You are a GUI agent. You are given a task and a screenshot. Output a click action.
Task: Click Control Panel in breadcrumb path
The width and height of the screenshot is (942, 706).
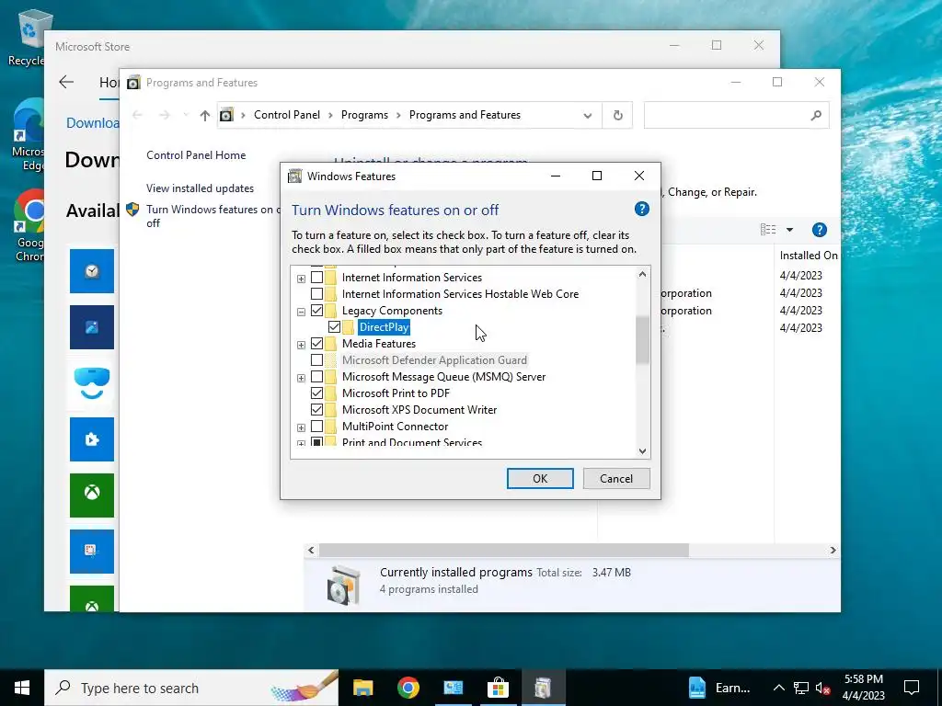(287, 115)
